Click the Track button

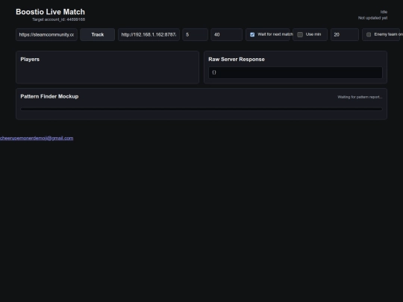tap(98, 34)
